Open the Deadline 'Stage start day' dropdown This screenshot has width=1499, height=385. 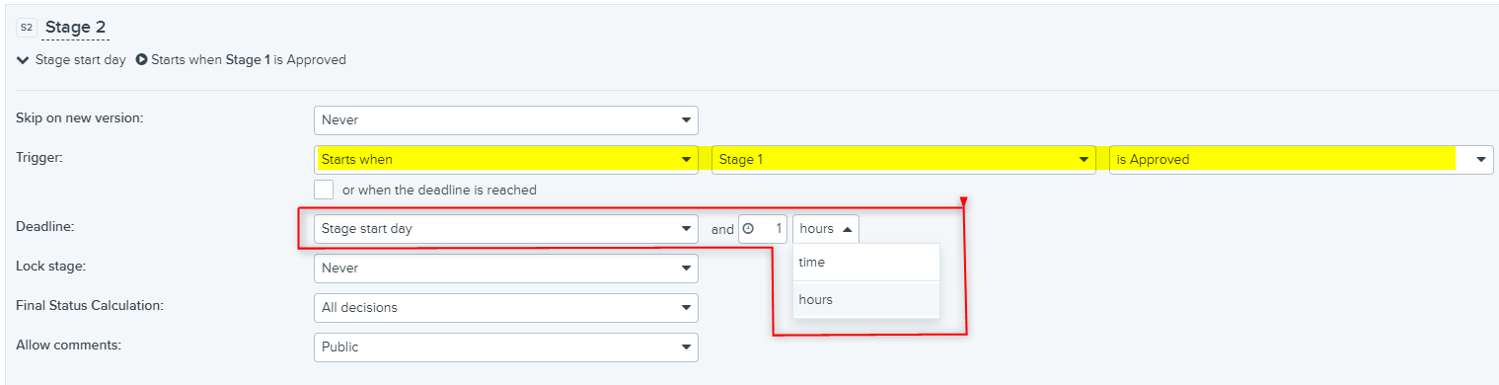click(x=505, y=229)
